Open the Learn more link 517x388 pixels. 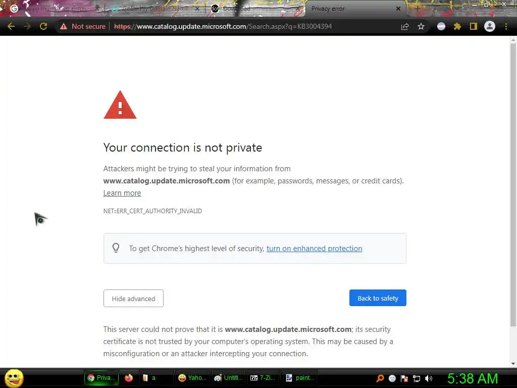click(122, 193)
